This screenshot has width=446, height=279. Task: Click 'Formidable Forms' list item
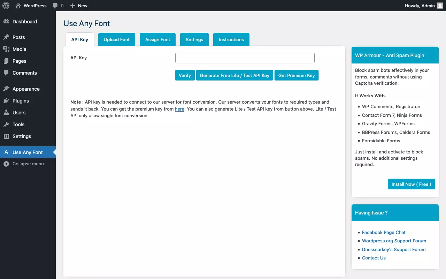381,141
